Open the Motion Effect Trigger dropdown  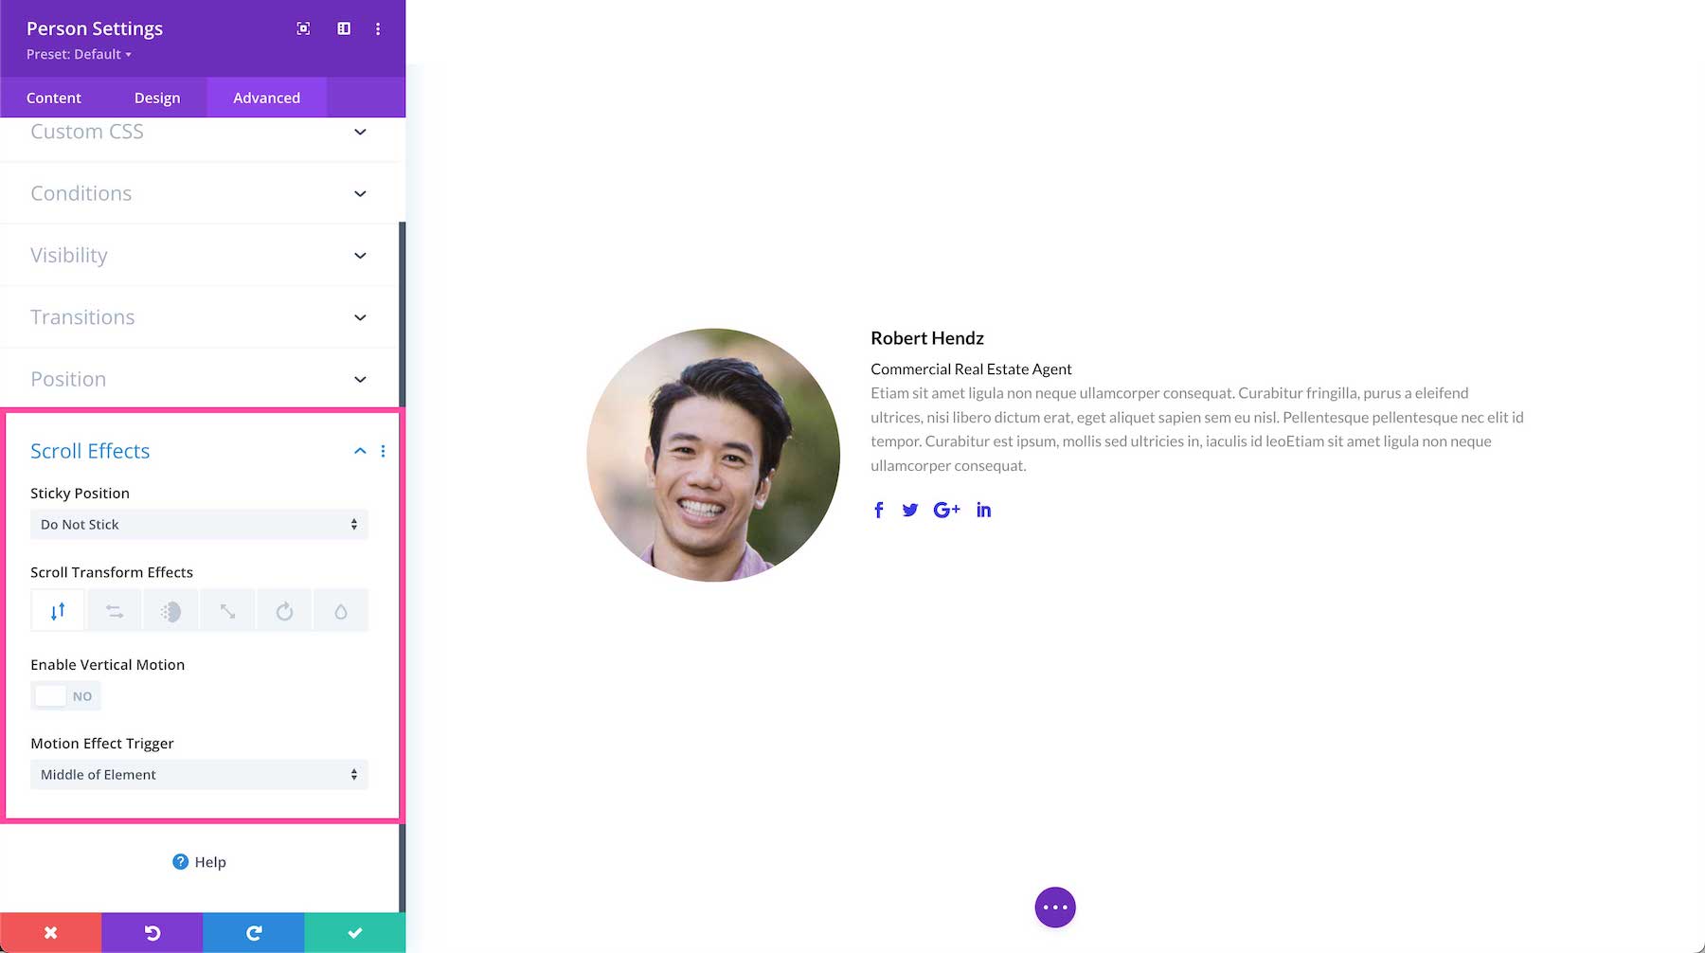[199, 774]
